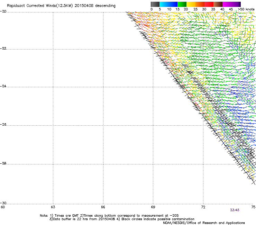Click the '>50 knots' legend label
The width and height of the screenshot is (256, 225).
246,9
